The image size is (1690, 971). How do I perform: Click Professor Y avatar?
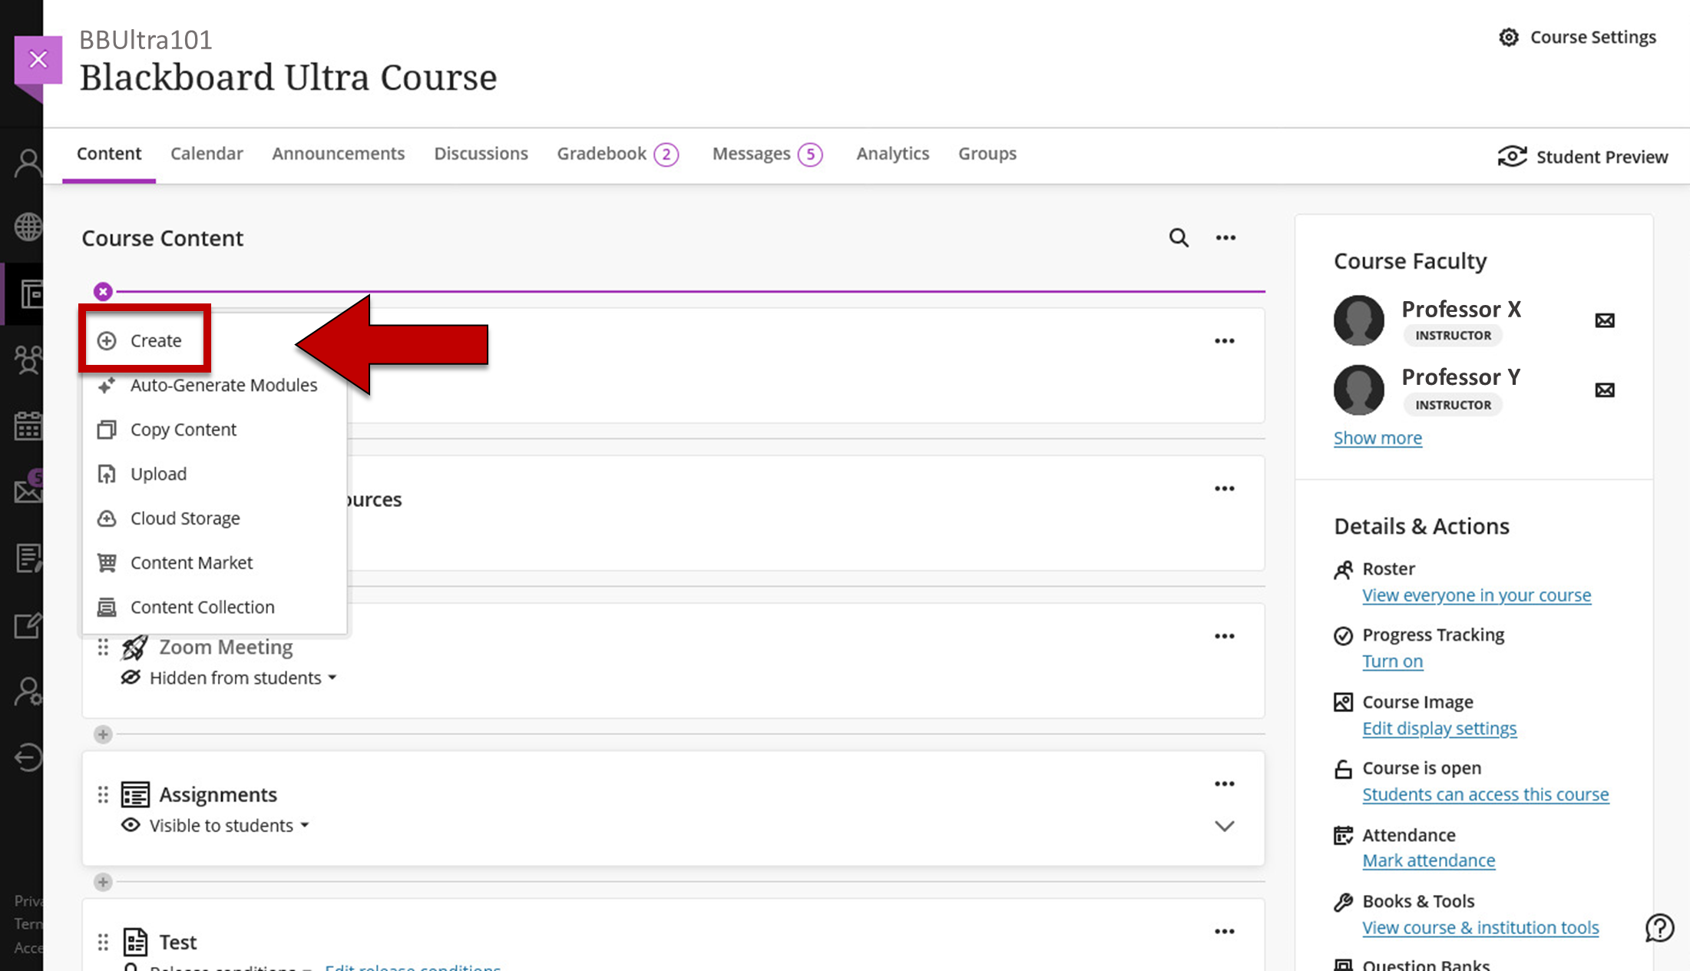pos(1358,389)
